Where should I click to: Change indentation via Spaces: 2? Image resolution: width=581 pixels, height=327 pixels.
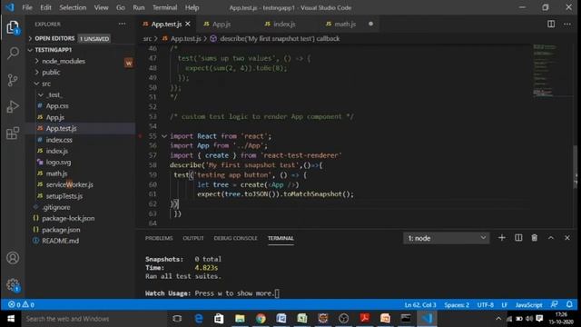[x=457, y=305]
